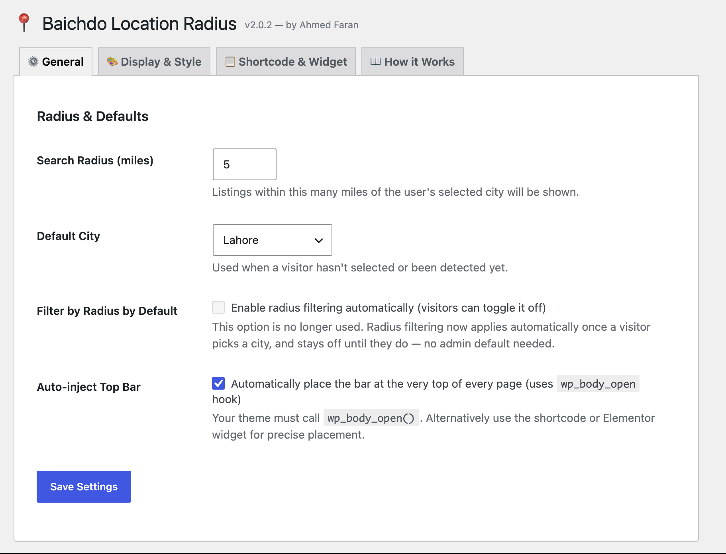
Task: Click the red pushpin plugin icon
Action: pos(24,23)
